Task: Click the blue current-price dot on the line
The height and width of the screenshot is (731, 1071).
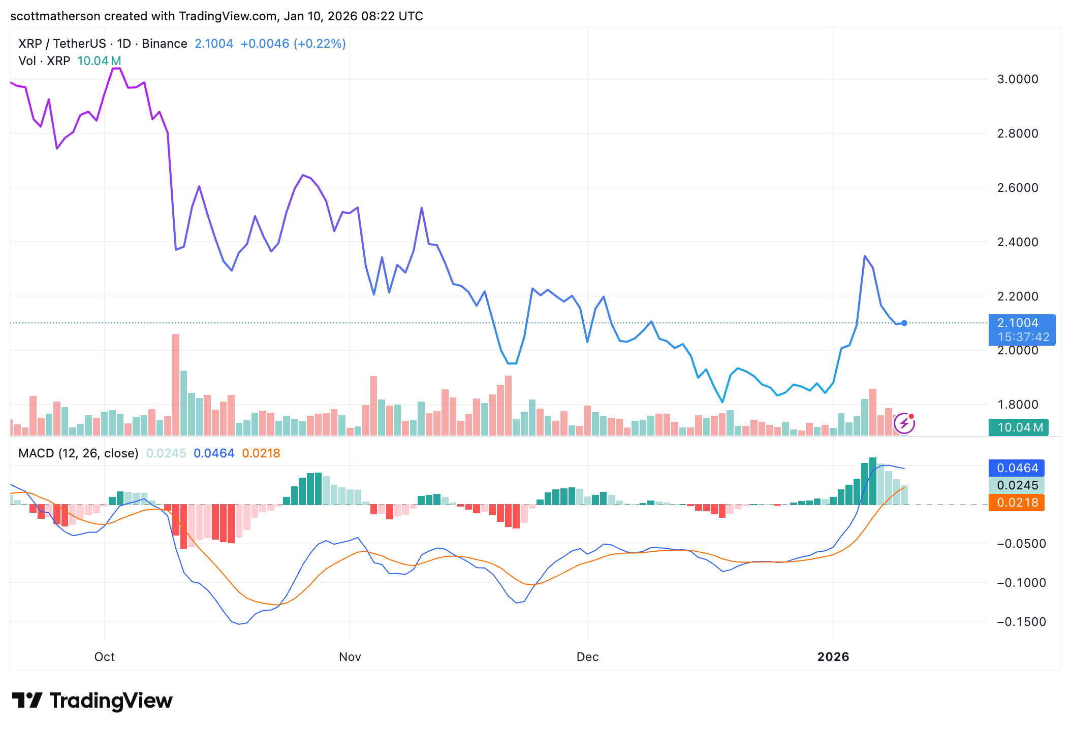Action: pyautogui.click(x=904, y=323)
